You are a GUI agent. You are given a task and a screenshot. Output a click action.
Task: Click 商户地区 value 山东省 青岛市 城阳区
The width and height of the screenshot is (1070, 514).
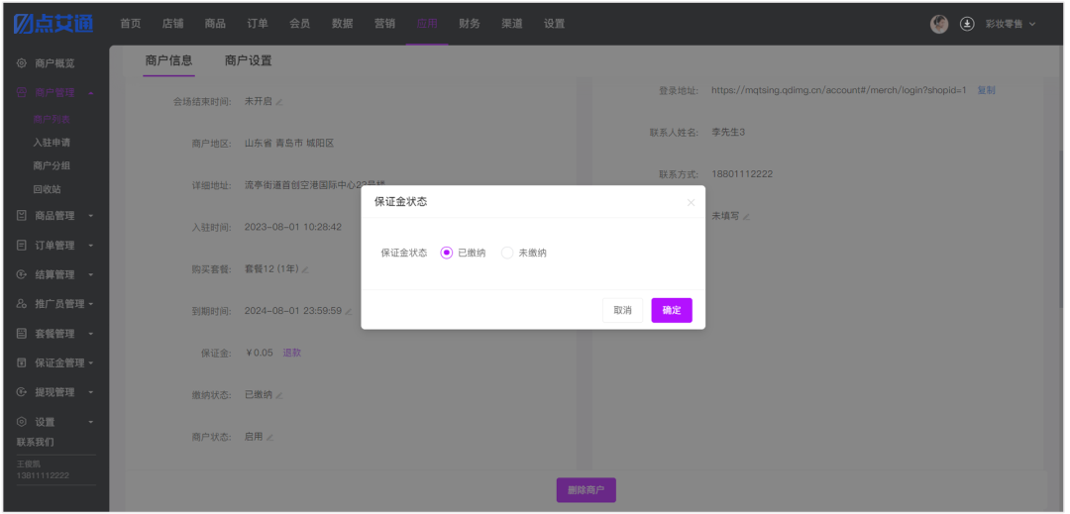pos(289,144)
